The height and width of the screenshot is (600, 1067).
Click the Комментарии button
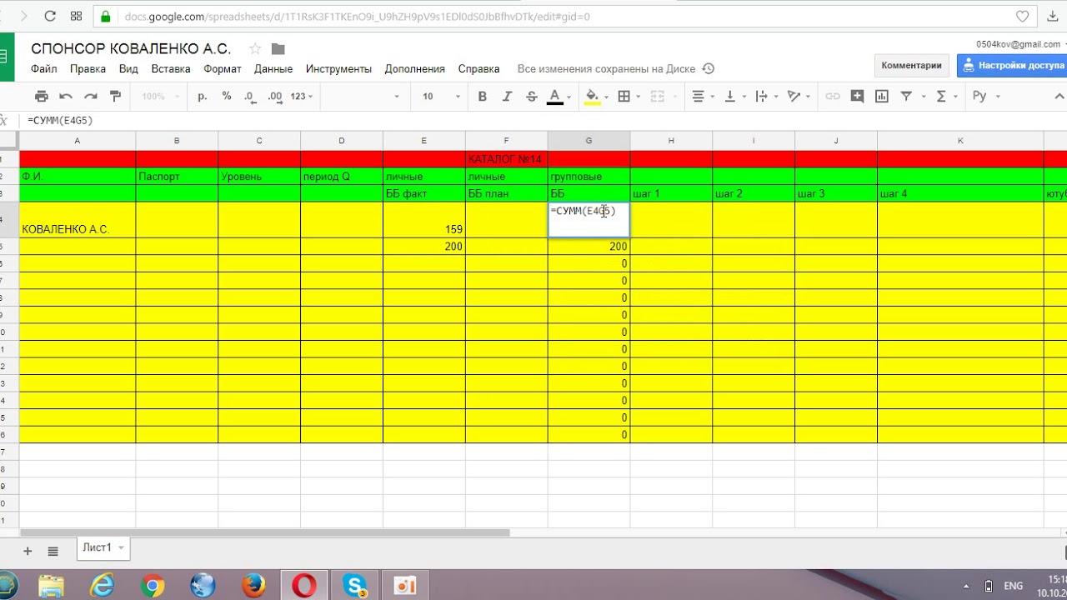[911, 65]
